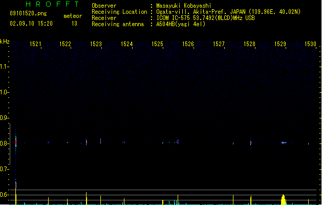Click the meteor count label

pos(73,16)
